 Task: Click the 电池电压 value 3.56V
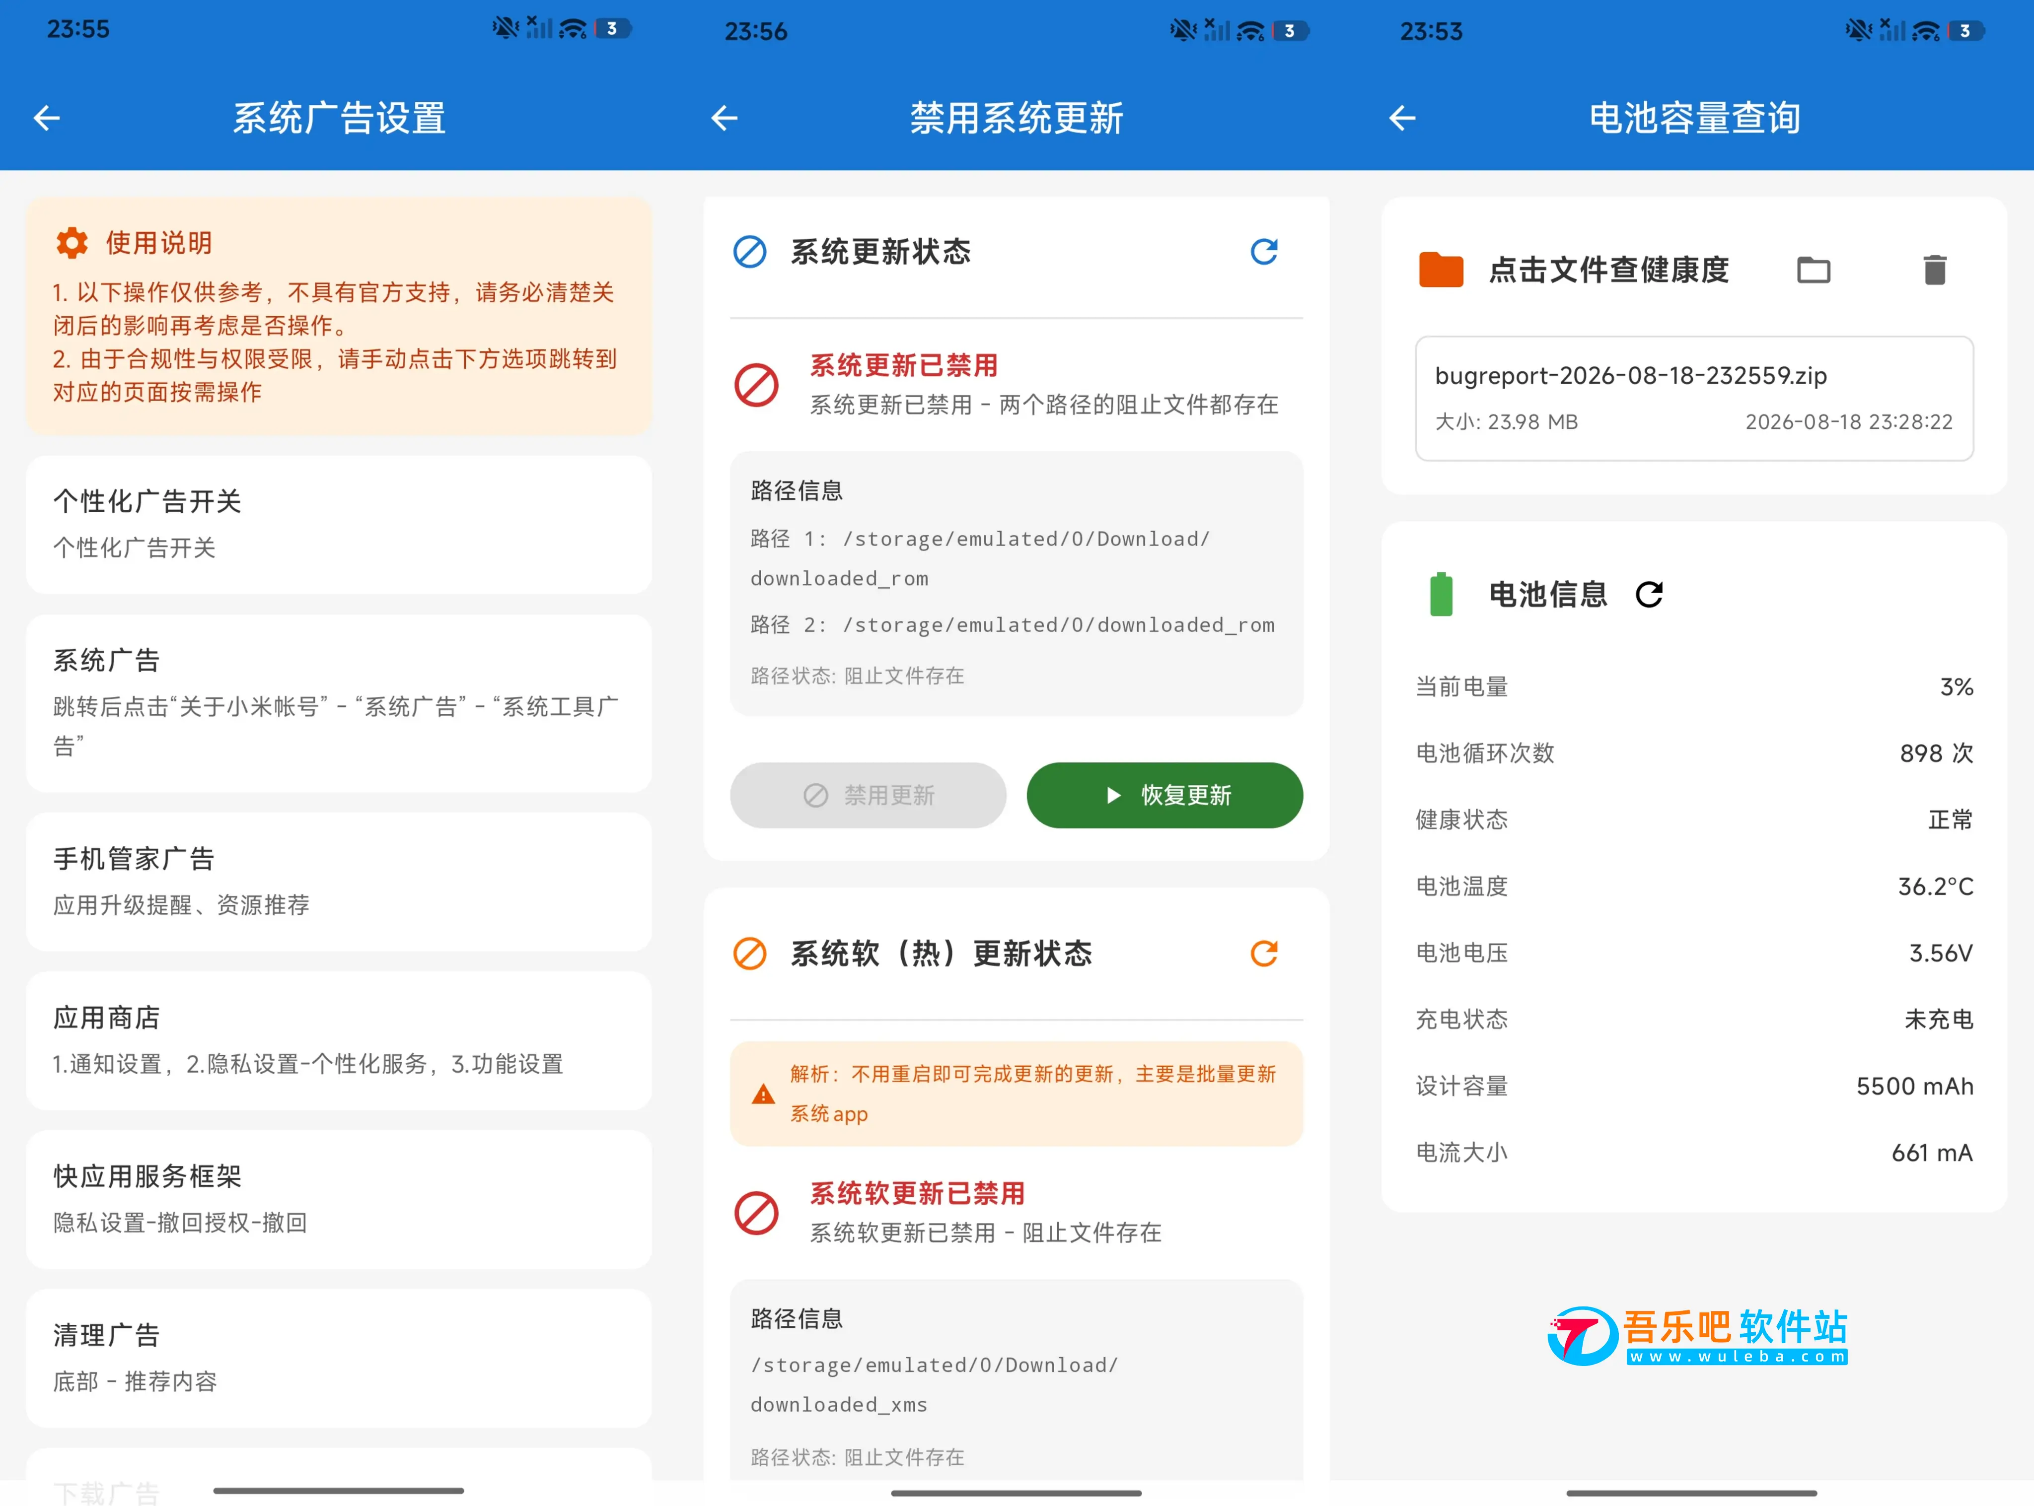click(1941, 953)
